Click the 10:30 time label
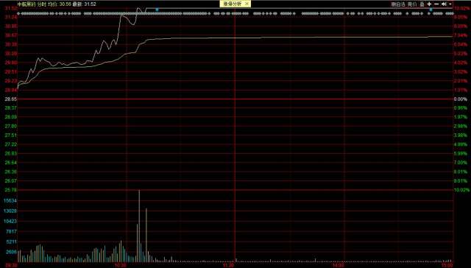Screen dimensions: 471x268 point(121,266)
